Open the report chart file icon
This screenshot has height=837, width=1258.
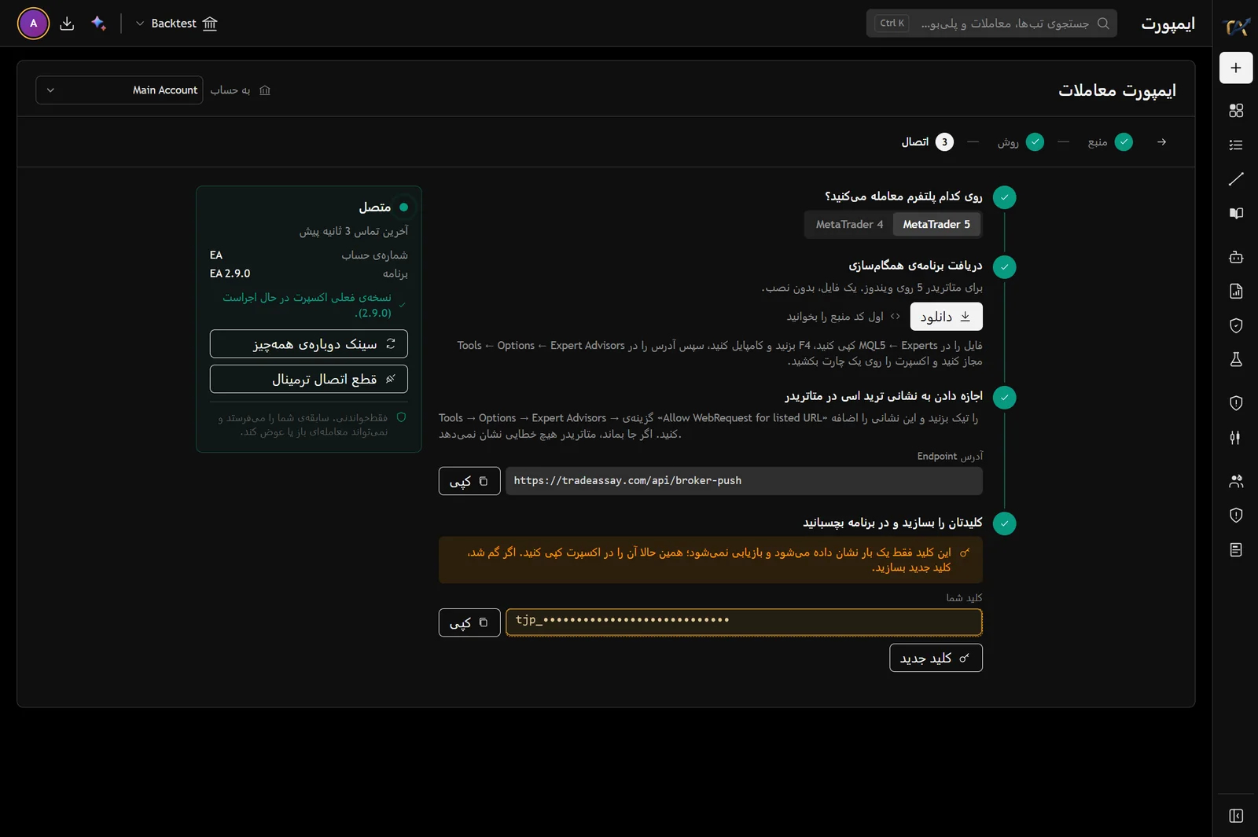pyautogui.click(x=1236, y=292)
